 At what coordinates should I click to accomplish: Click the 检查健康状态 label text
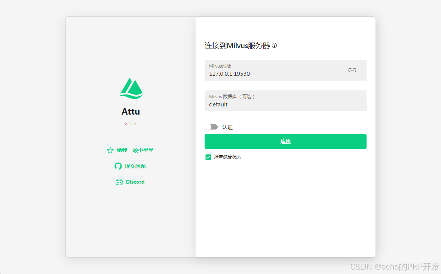click(x=227, y=157)
